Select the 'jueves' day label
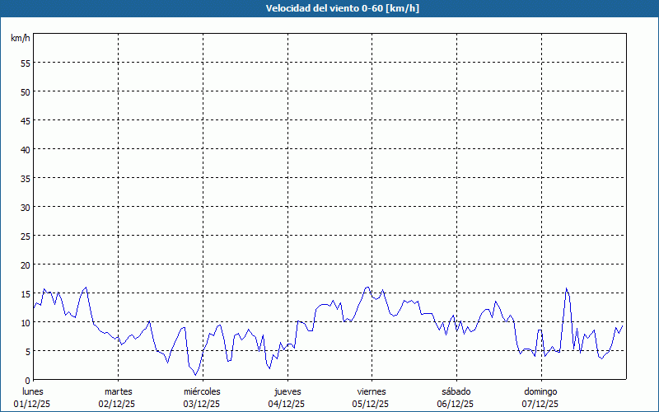This screenshot has width=659, height=412. [x=287, y=391]
